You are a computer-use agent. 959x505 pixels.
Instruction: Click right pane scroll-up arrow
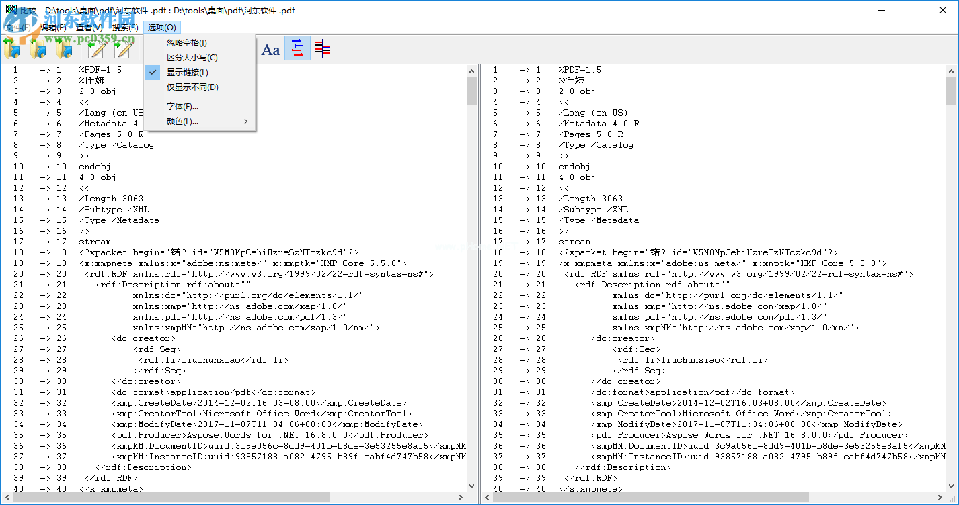951,70
